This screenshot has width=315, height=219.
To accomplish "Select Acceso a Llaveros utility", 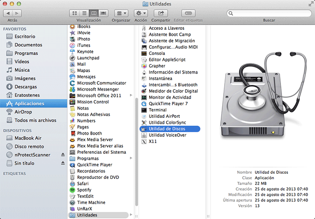I will tap(166, 28).
